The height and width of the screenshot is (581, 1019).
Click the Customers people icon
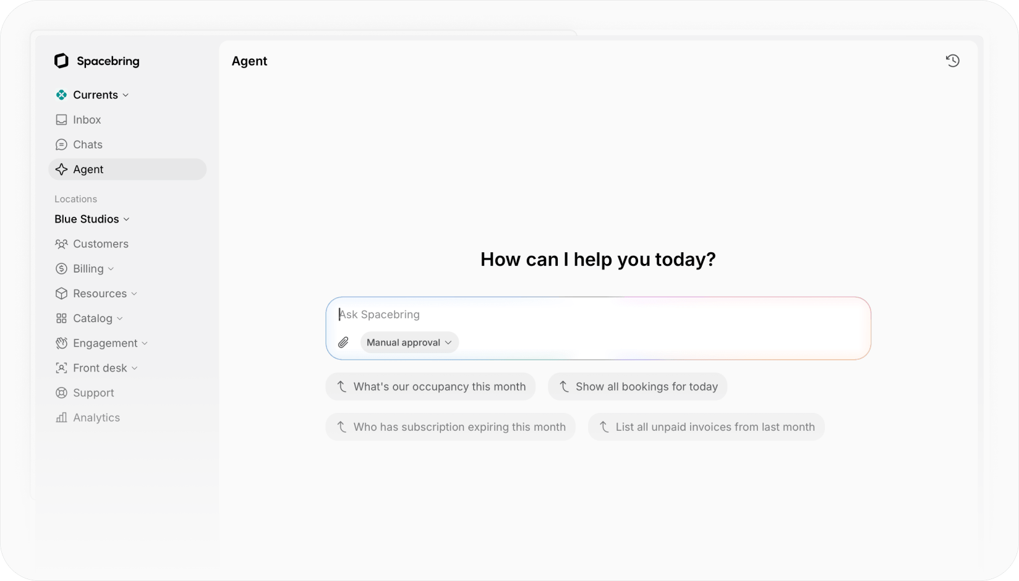tap(61, 244)
